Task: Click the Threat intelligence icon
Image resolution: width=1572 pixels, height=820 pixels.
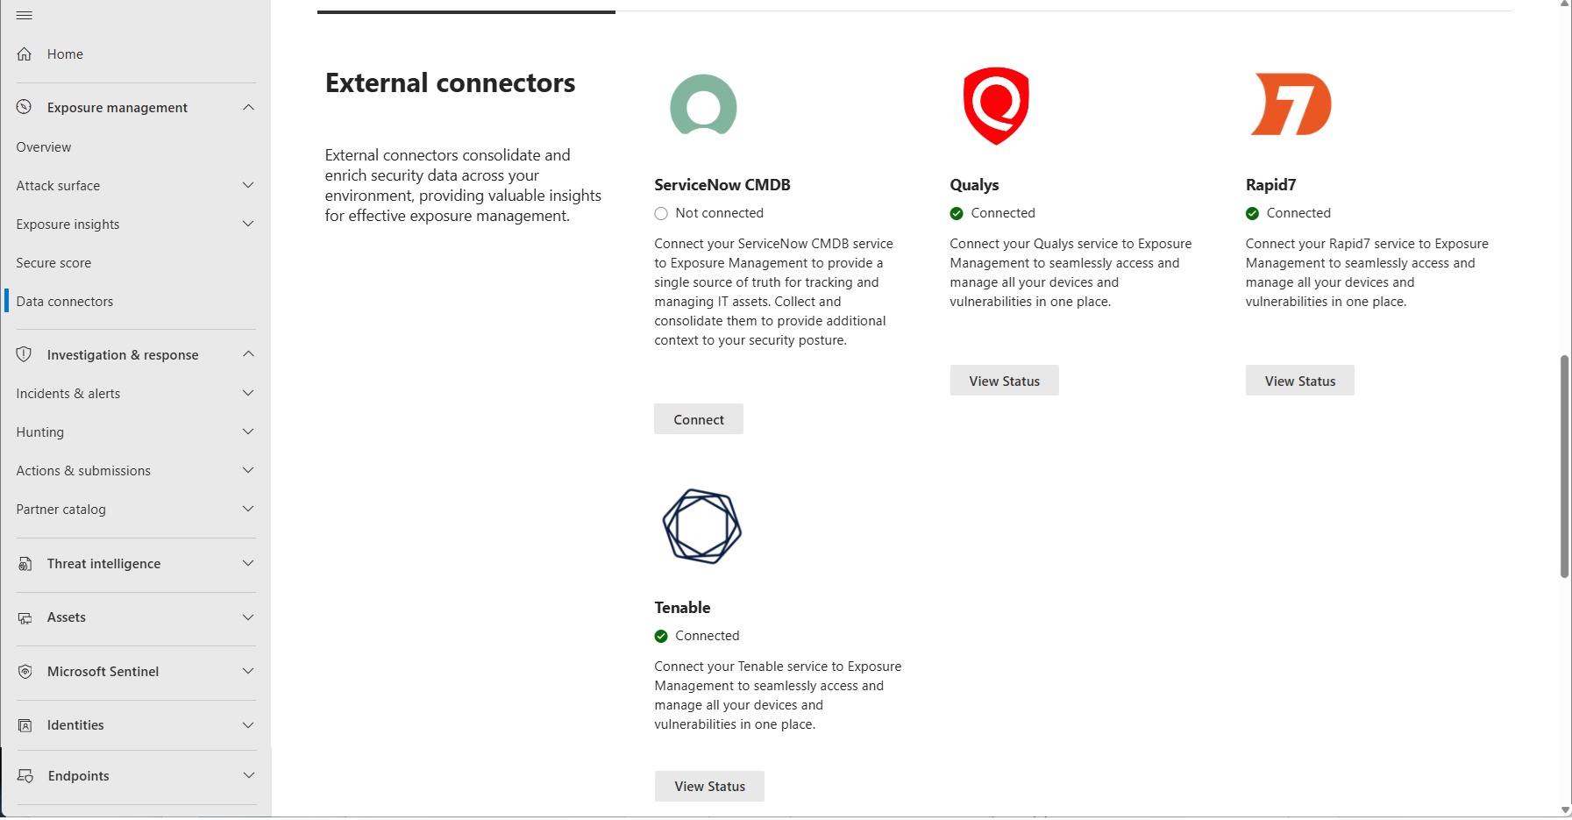Action: pos(25,564)
